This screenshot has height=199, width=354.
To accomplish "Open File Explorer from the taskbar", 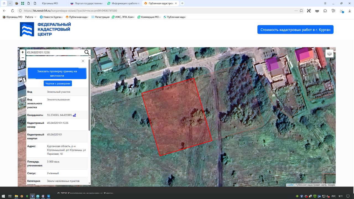I will 16,196.
